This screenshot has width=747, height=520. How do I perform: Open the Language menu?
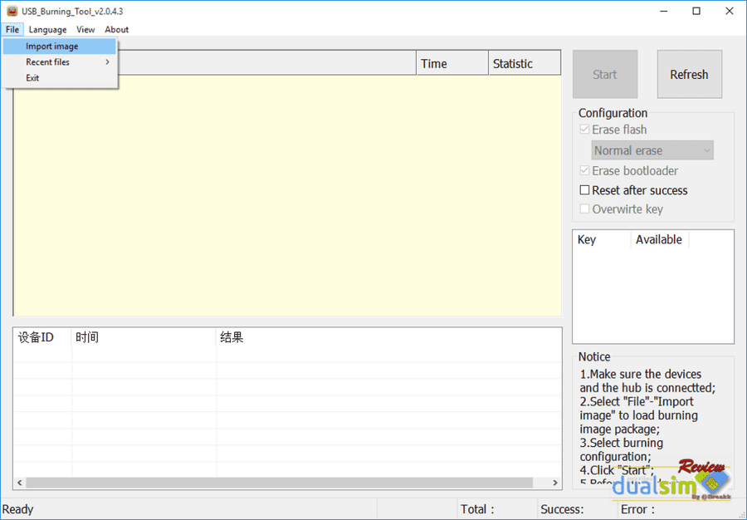(x=47, y=30)
